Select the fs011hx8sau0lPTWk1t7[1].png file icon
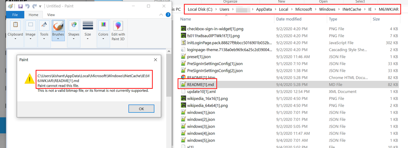Image resolution: width=408 pixels, height=148 pixels. pyautogui.click(x=184, y=36)
